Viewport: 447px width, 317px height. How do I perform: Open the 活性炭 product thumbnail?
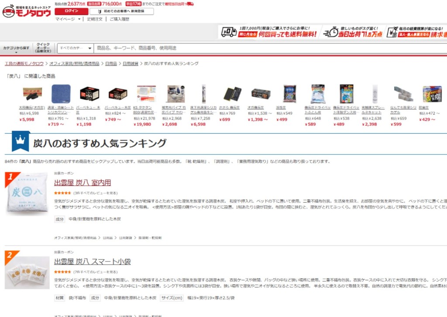coord(289,94)
